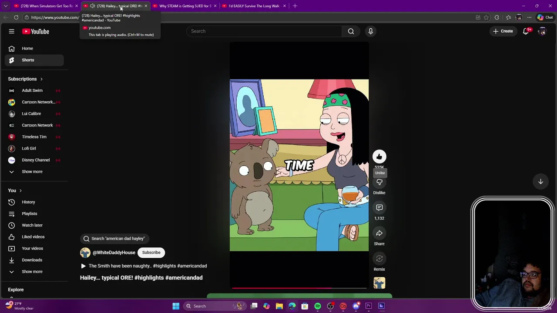Switch to "I'd EASILY Survive The Long Walk" tab

click(254, 6)
